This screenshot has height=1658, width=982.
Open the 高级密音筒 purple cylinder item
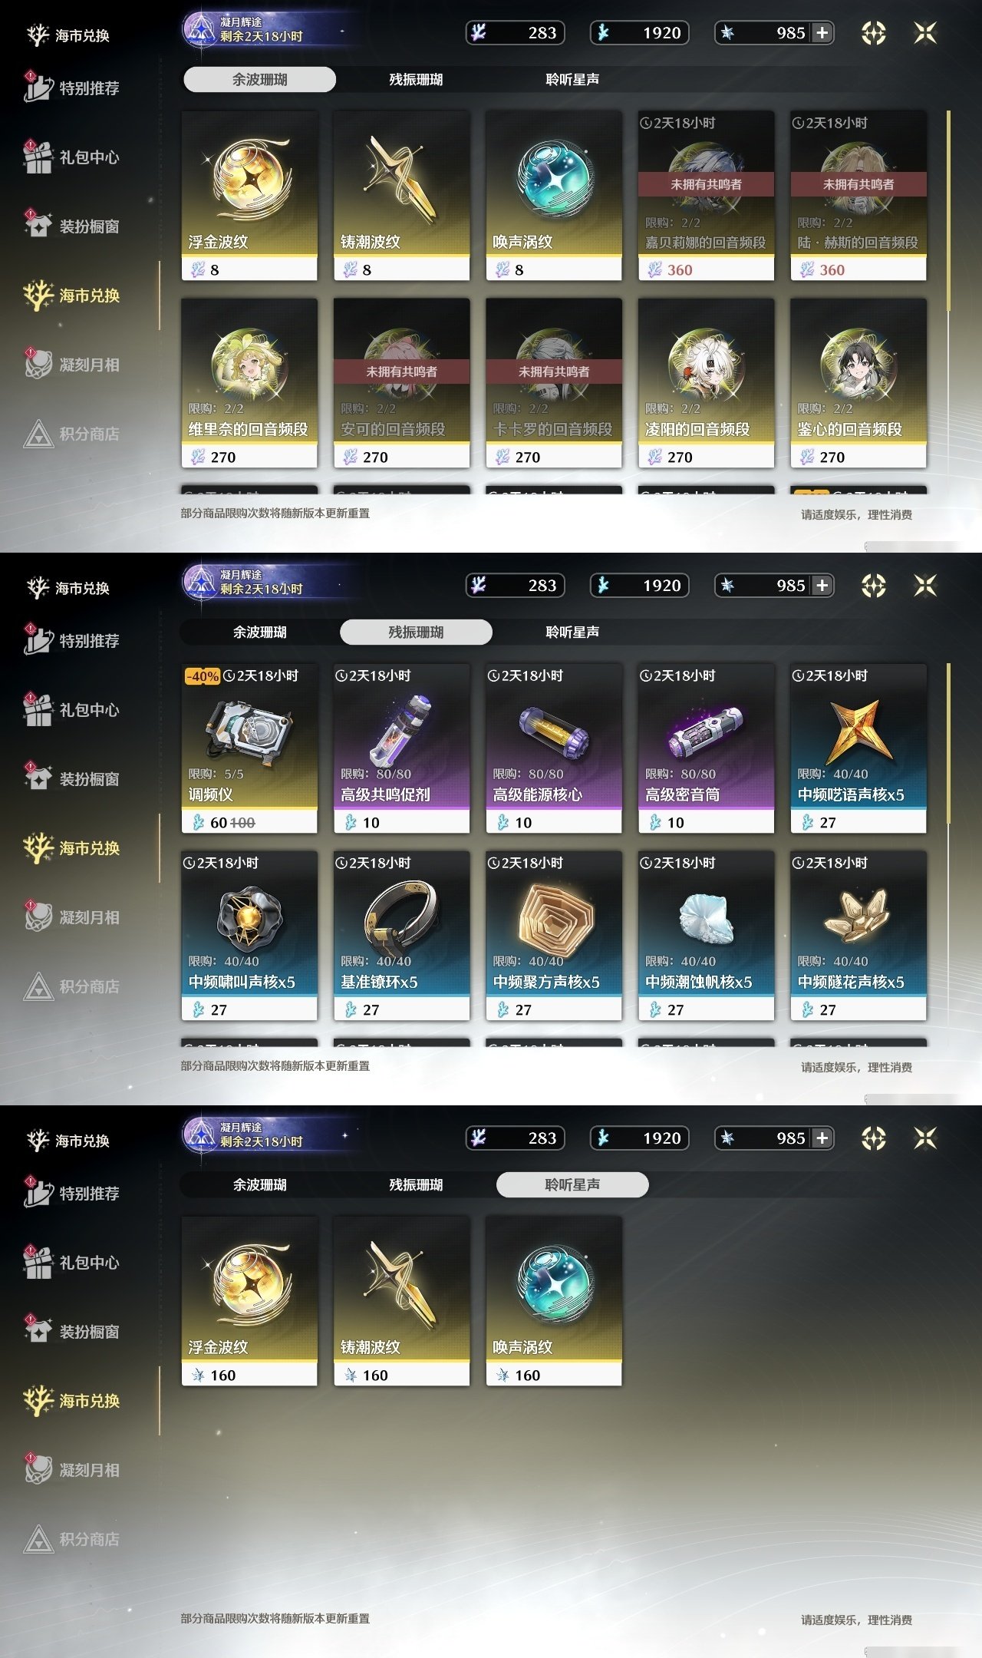tap(706, 729)
